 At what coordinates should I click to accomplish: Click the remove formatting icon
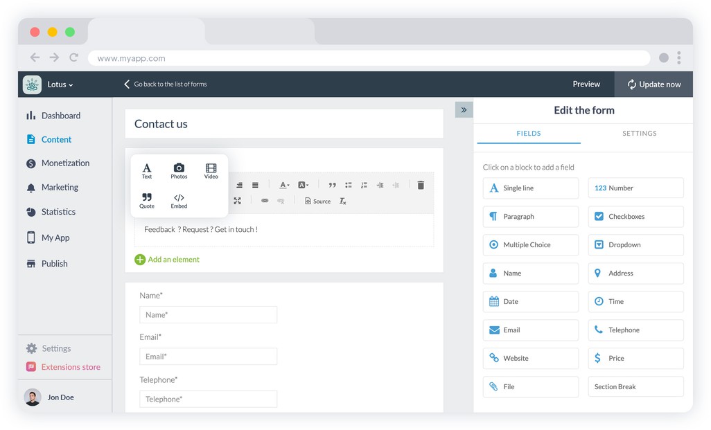pyautogui.click(x=342, y=201)
